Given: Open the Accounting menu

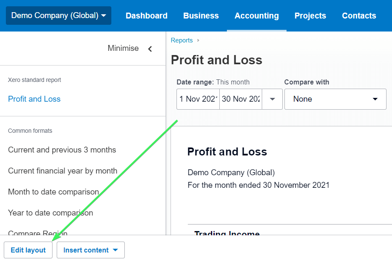Looking at the screenshot, I should tap(256, 16).
